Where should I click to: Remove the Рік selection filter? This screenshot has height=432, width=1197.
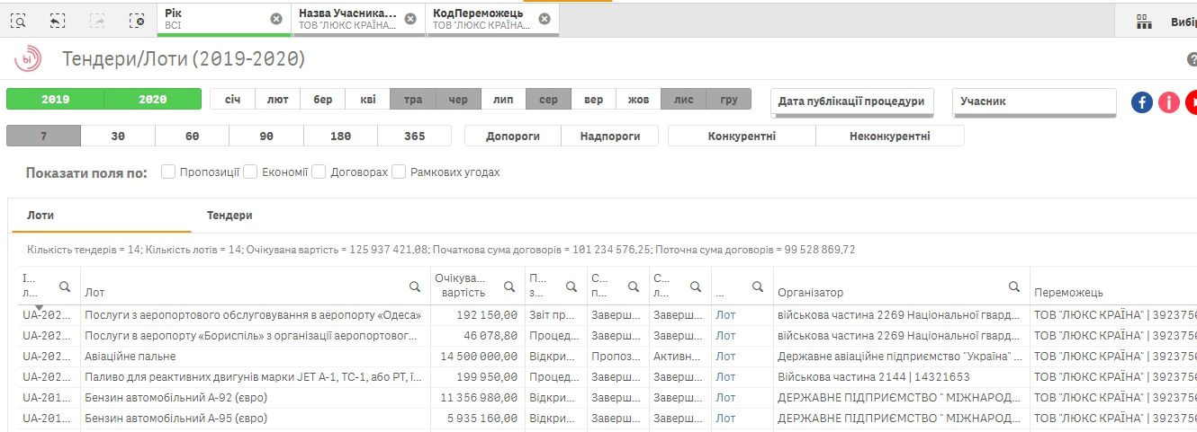[276, 19]
